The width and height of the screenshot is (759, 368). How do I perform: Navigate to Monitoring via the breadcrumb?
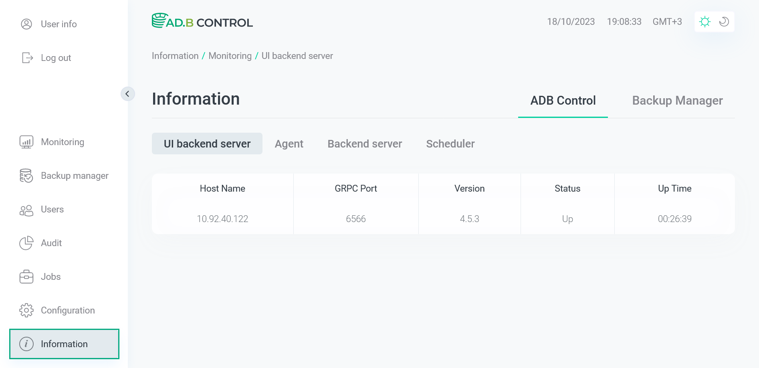pyautogui.click(x=230, y=56)
